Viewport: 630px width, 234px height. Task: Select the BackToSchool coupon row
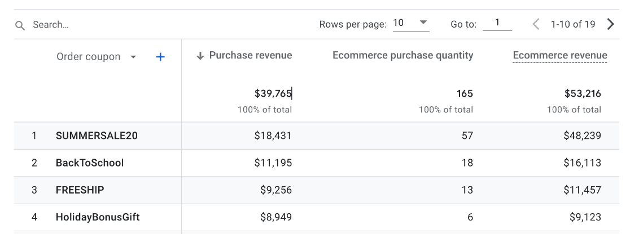tap(90, 163)
